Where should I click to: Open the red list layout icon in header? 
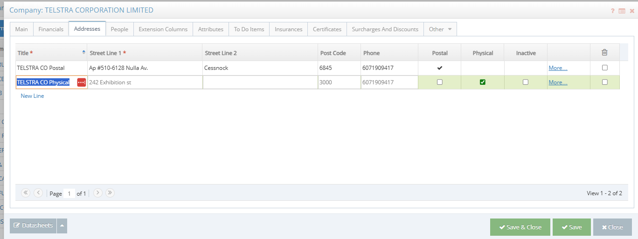[x=622, y=11]
